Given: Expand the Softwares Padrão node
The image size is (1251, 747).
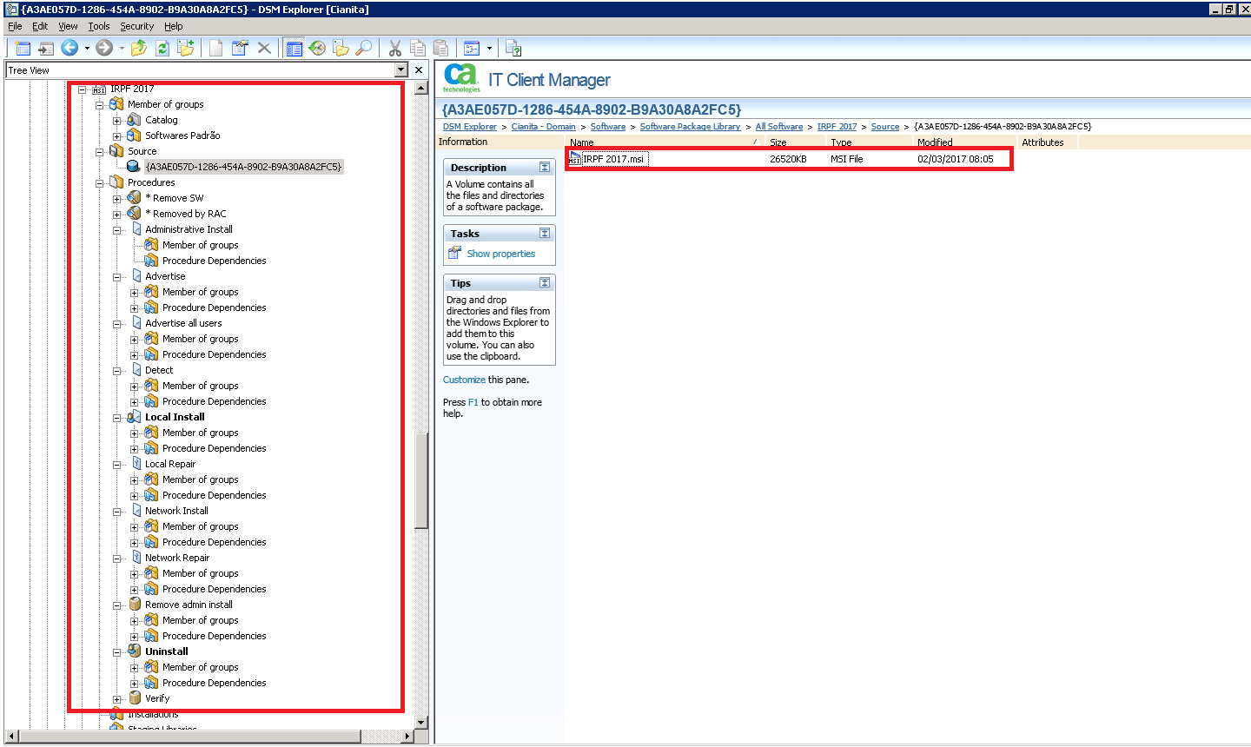Looking at the screenshot, I should 117,136.
